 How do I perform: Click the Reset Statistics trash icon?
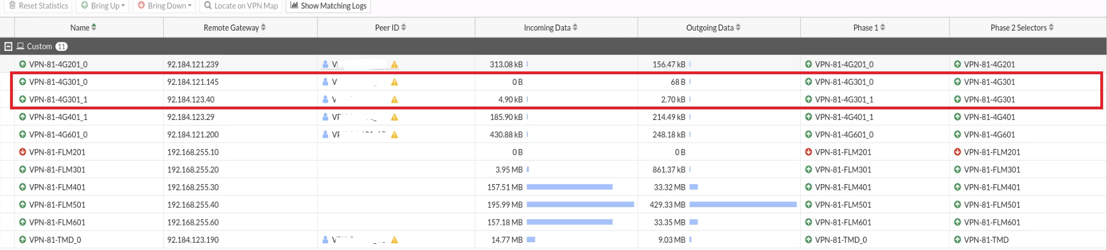12,6
